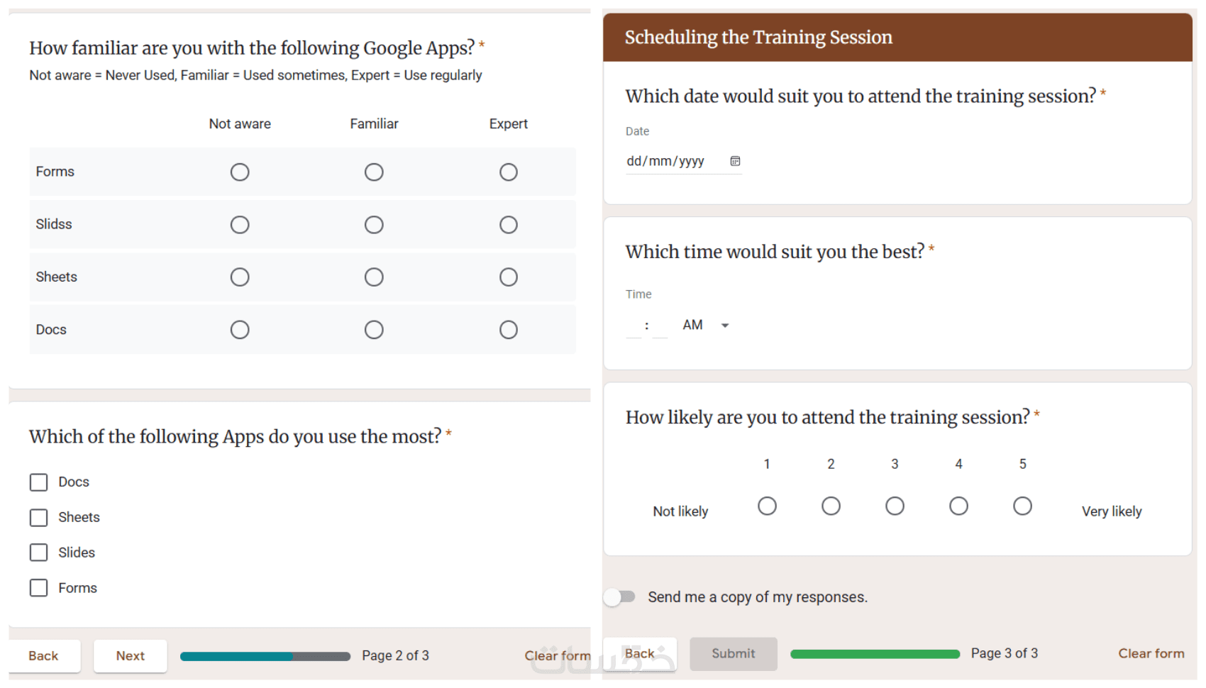Open the calendar date picker icon
Screen dimensions: 1206x688
click(x=735, y=162)
